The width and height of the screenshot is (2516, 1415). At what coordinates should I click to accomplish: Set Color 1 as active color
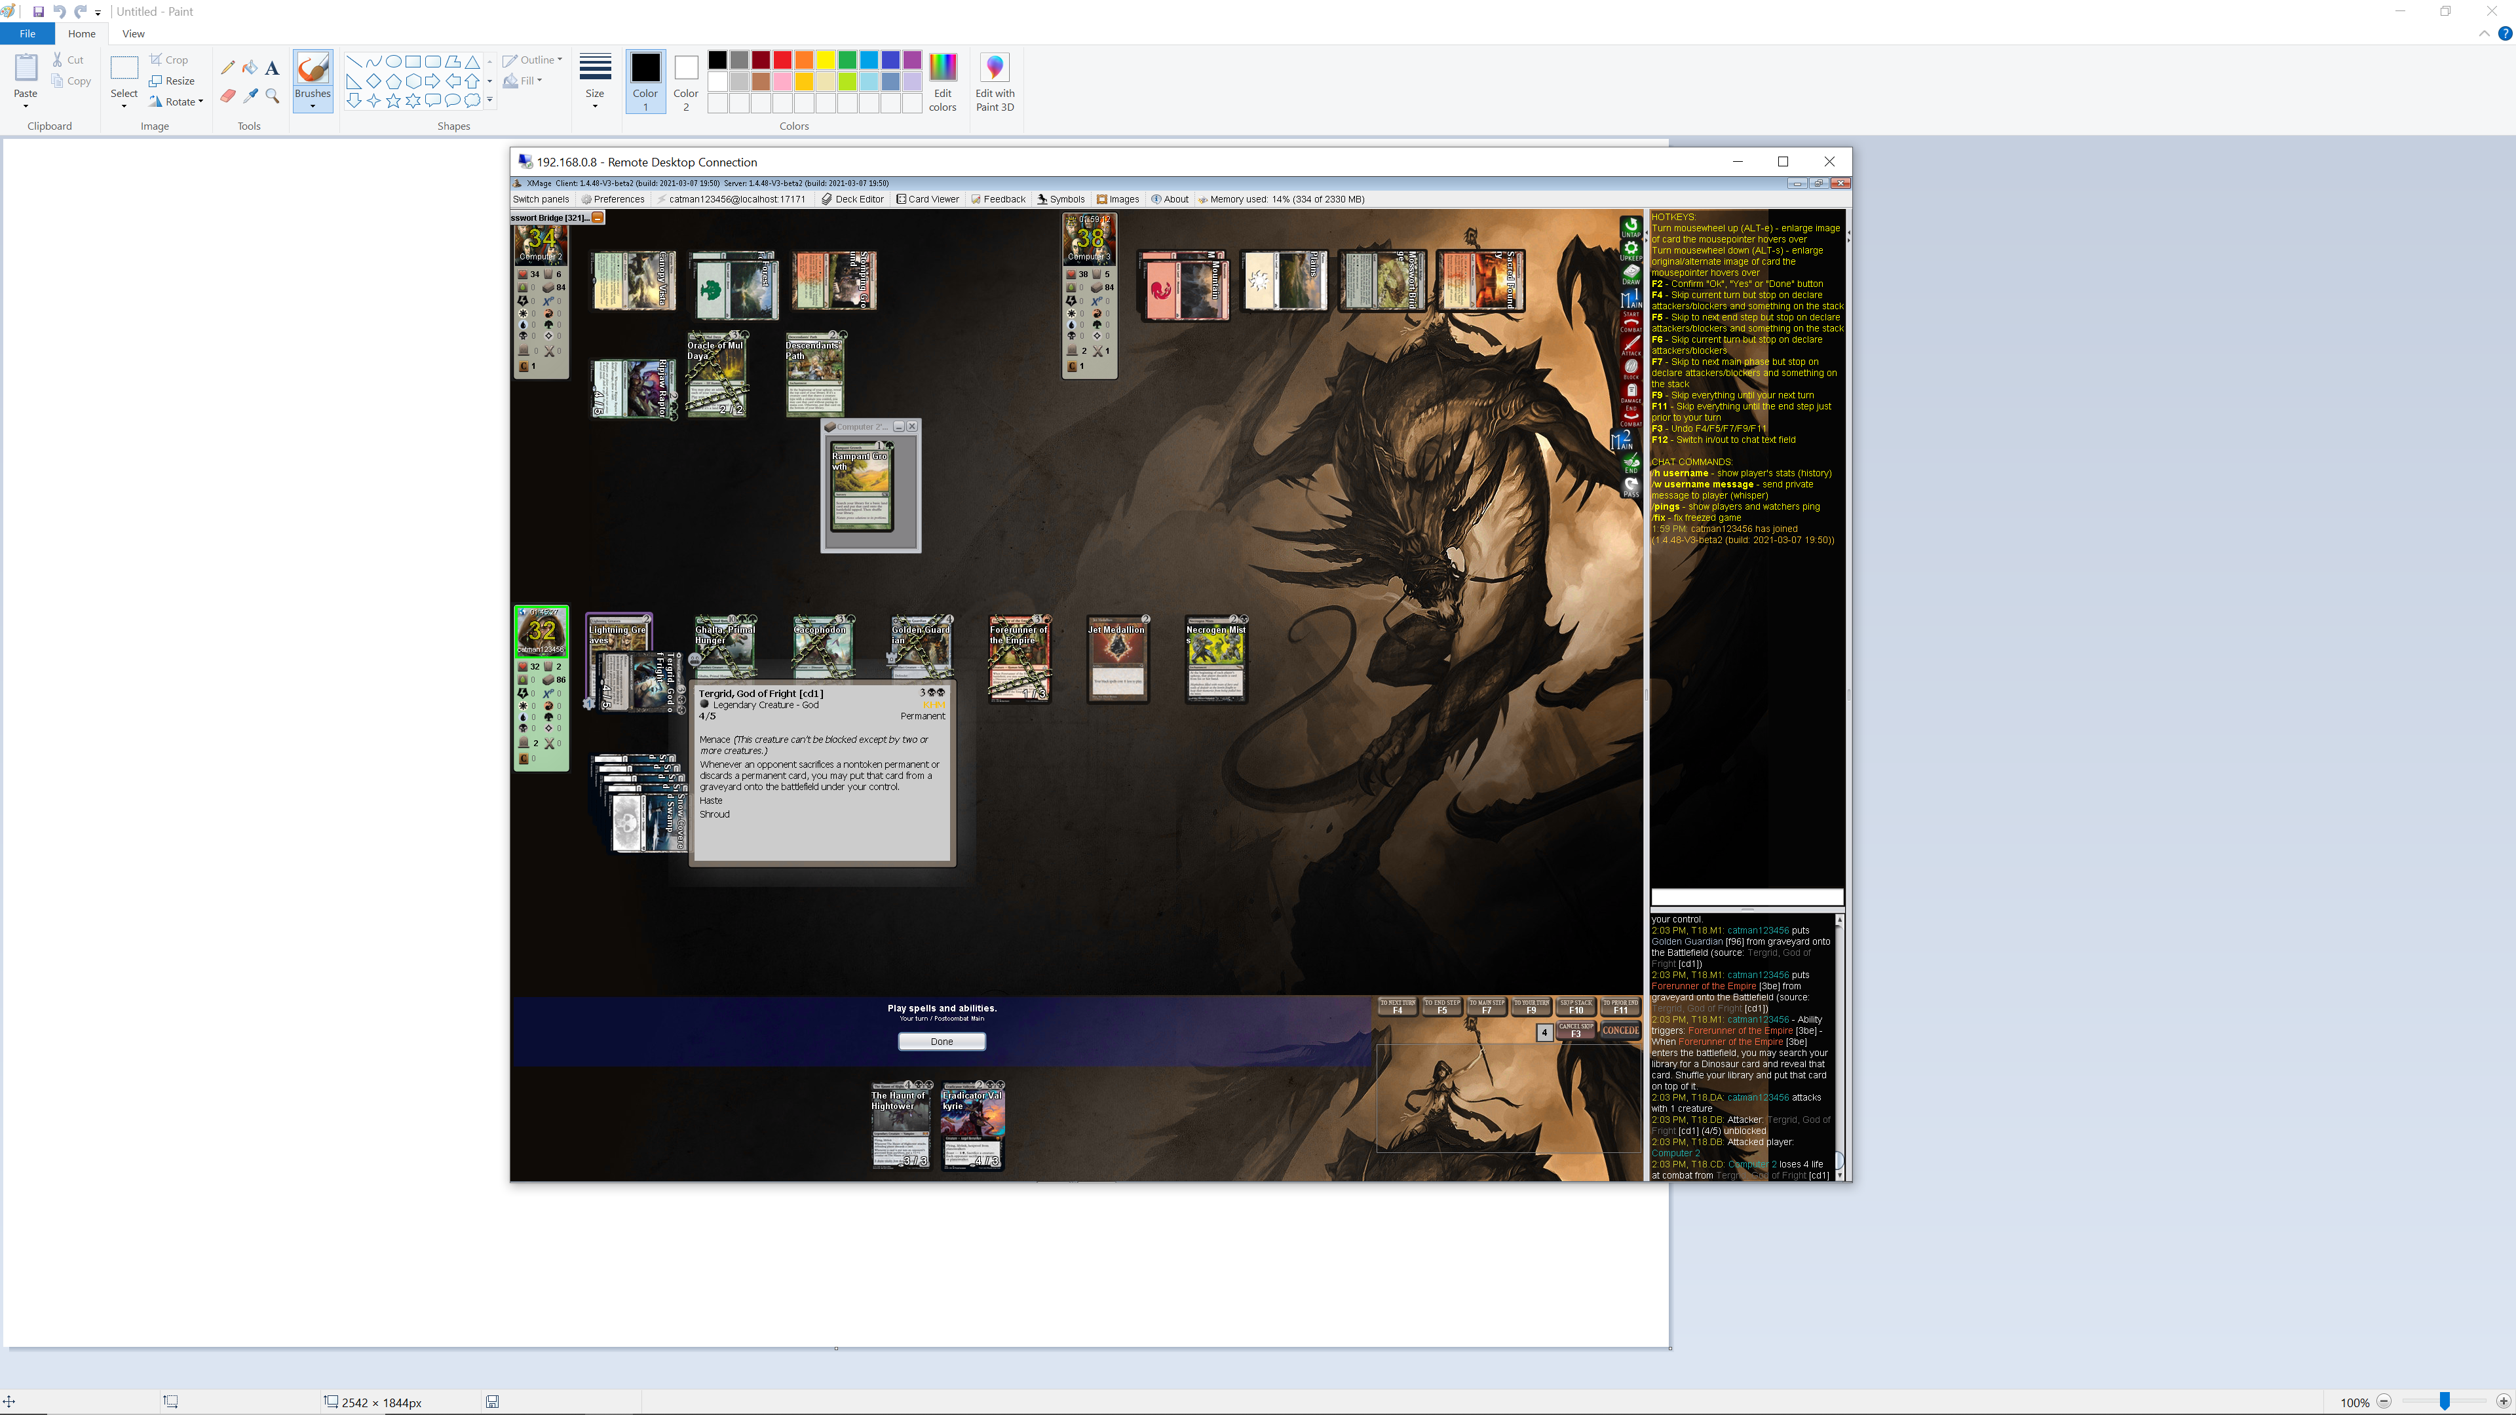tap(645, 81)
